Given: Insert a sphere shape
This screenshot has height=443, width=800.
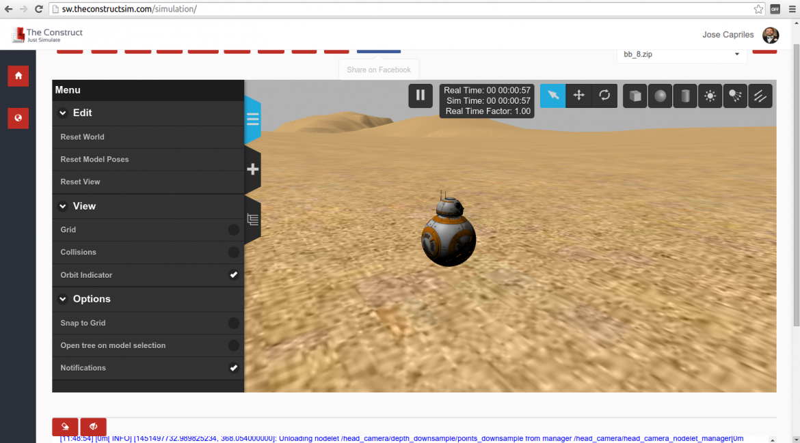Looking at the screenshot, I should (x=661, y=96).
